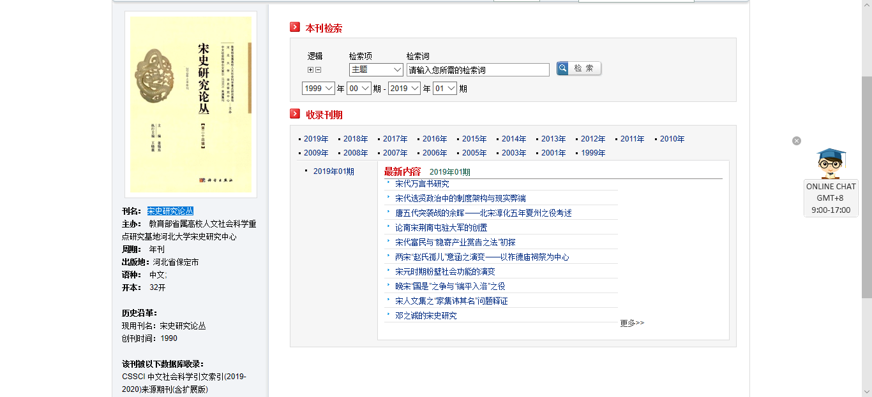Open the ONLINE CHAT mascot icon

(x=831, y=164)
